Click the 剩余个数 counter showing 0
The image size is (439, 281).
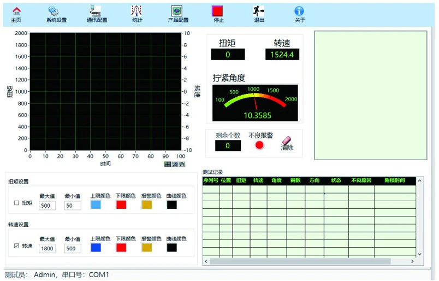[x=228, y=145]
